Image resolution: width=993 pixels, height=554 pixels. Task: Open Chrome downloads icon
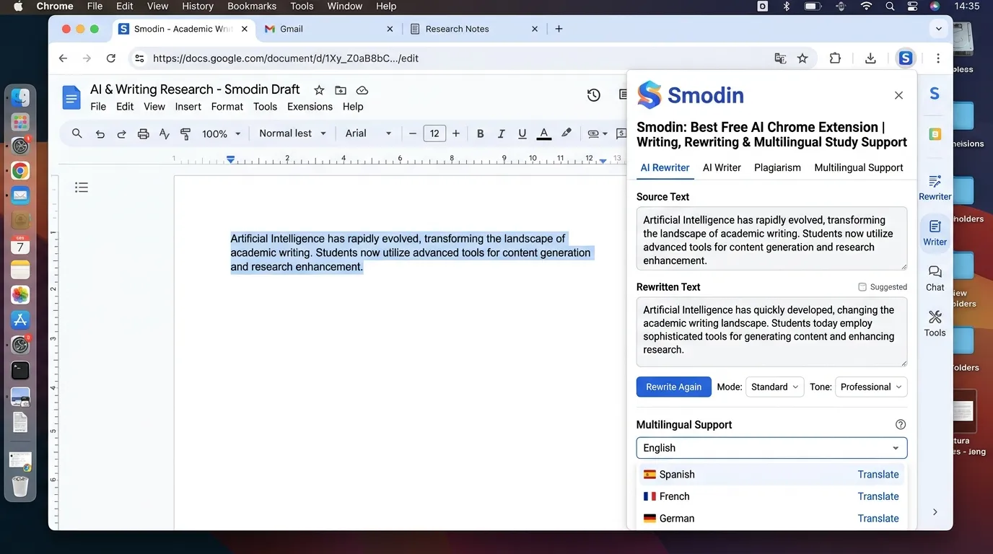(x=870, y=58)
